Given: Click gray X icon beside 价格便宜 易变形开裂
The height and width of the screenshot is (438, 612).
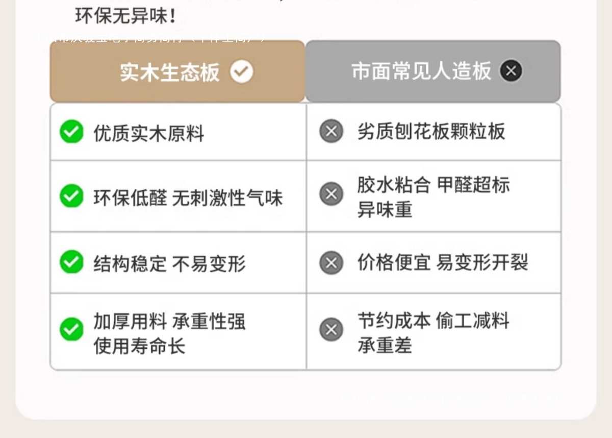Looking at the screenshot, I should pyautogui.click(x=331, y=262).
